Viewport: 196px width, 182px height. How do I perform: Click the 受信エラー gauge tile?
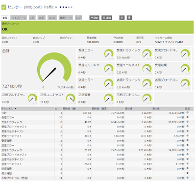pos(96,54)
